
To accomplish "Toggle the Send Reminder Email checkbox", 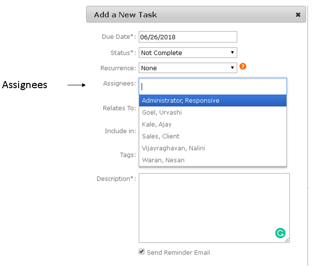I will [x=142, y=252].
